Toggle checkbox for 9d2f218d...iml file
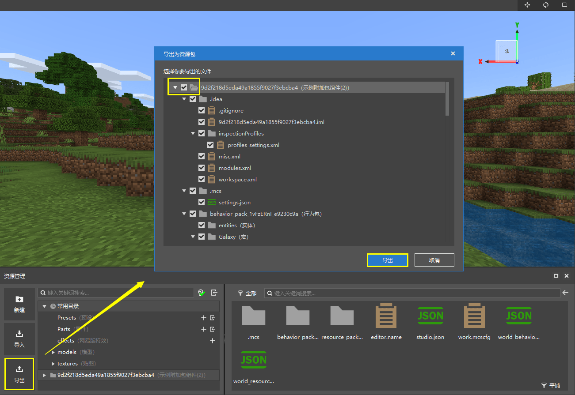Viewport: 575px width, 395px height. [x=202, y=122]
